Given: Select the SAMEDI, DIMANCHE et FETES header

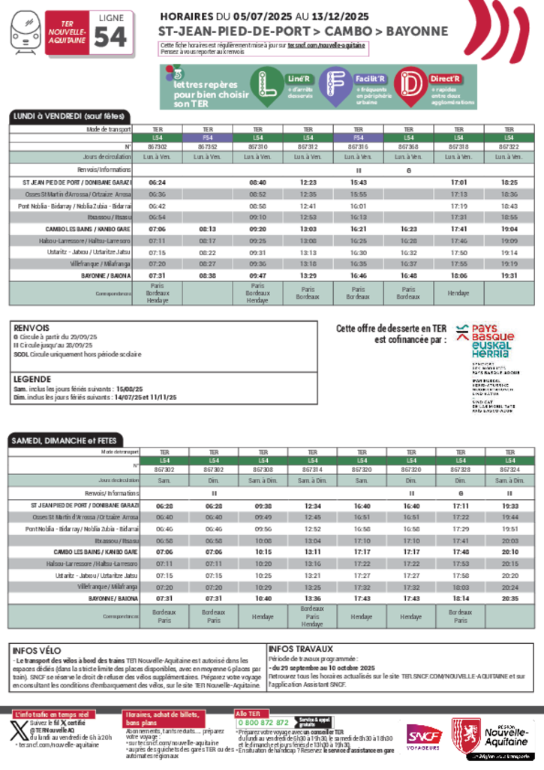Looking at the screenshot, I should point(64,441).
